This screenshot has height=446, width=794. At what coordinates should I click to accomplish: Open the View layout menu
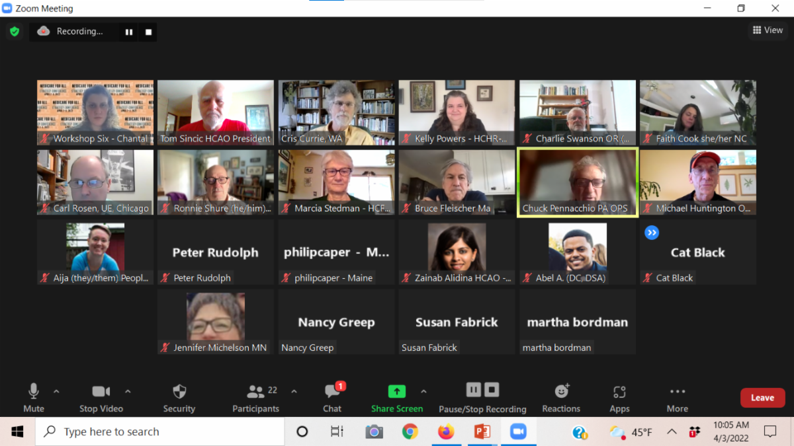tap(768, 30)
